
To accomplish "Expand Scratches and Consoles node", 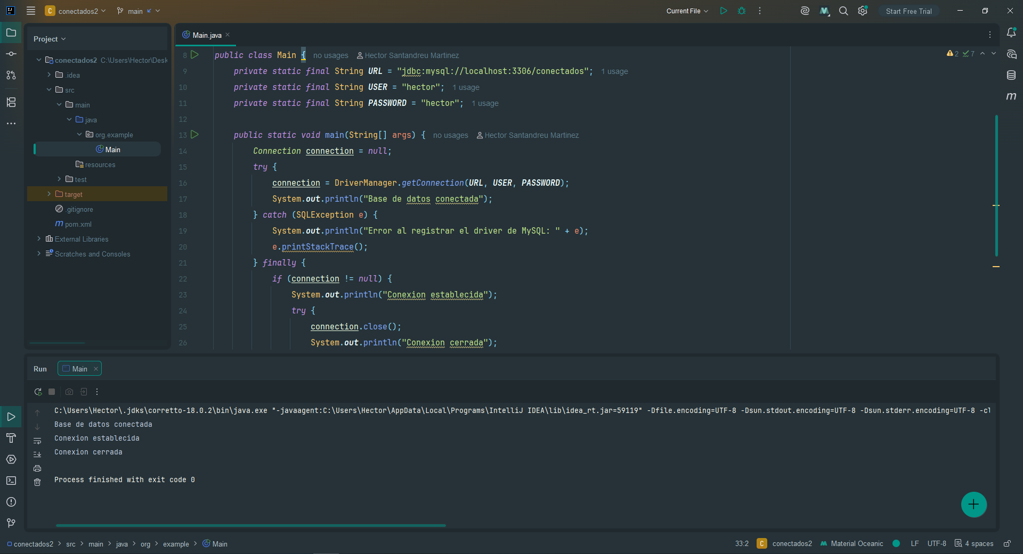I will coord(39,254).
